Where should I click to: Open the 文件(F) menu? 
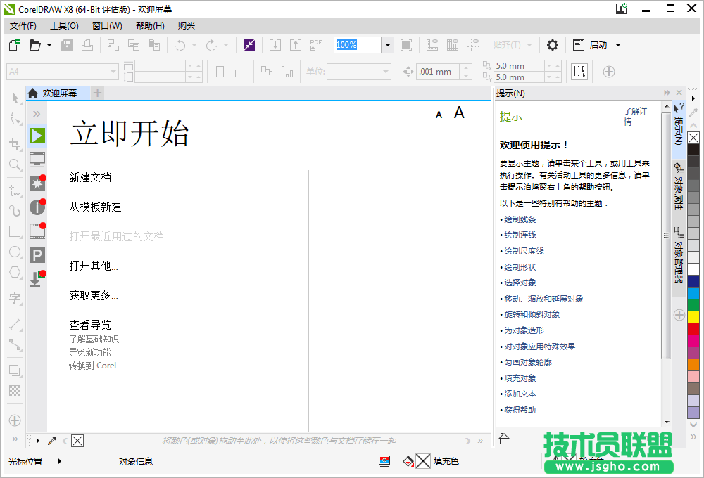coord(23,26)
